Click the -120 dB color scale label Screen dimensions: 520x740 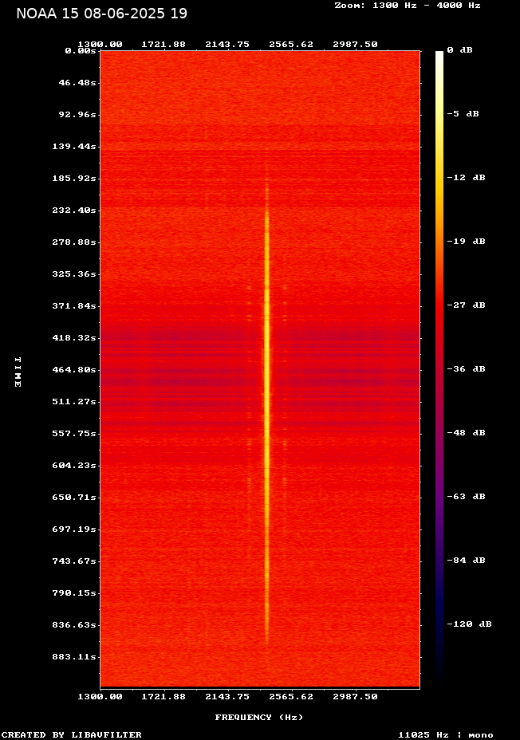tap(468, 624)
